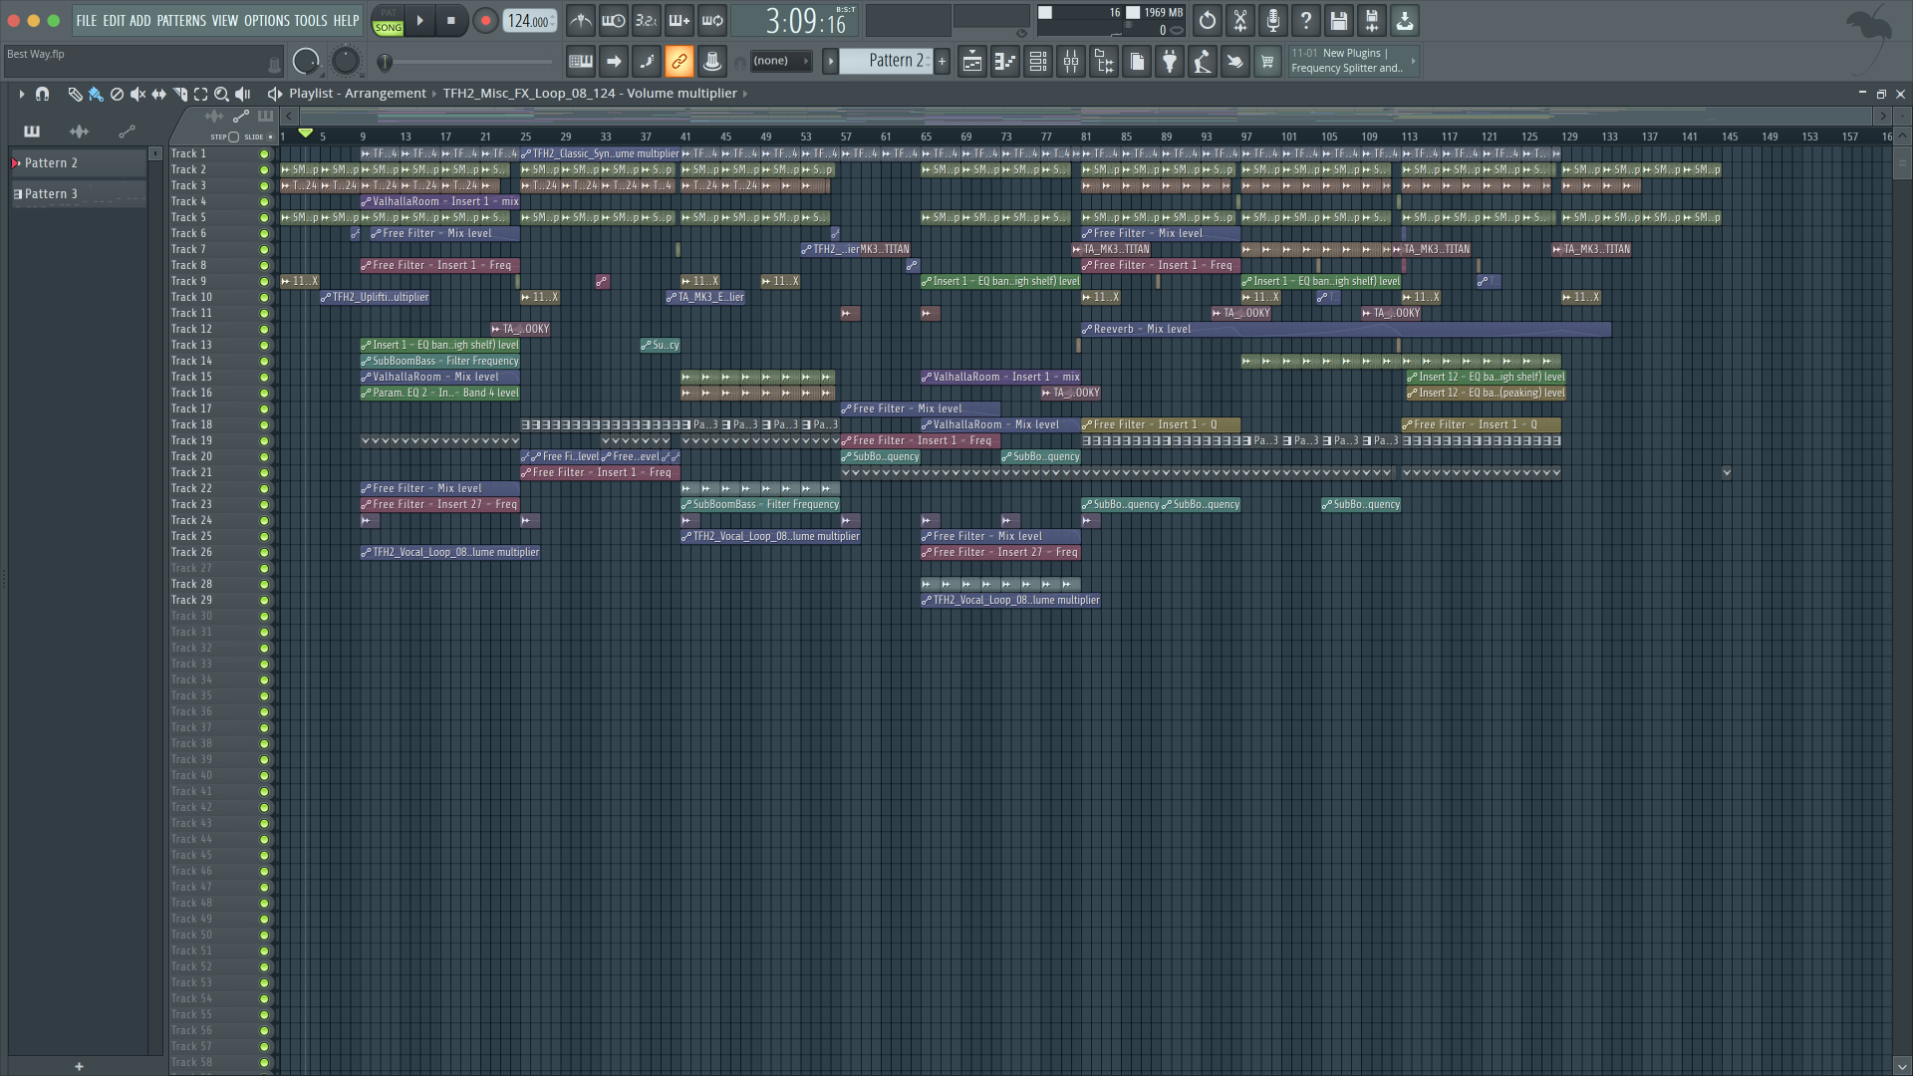The image size is (1913, 1076).
Task: Open the Browser panel
Action: [x=1104, y=62]
